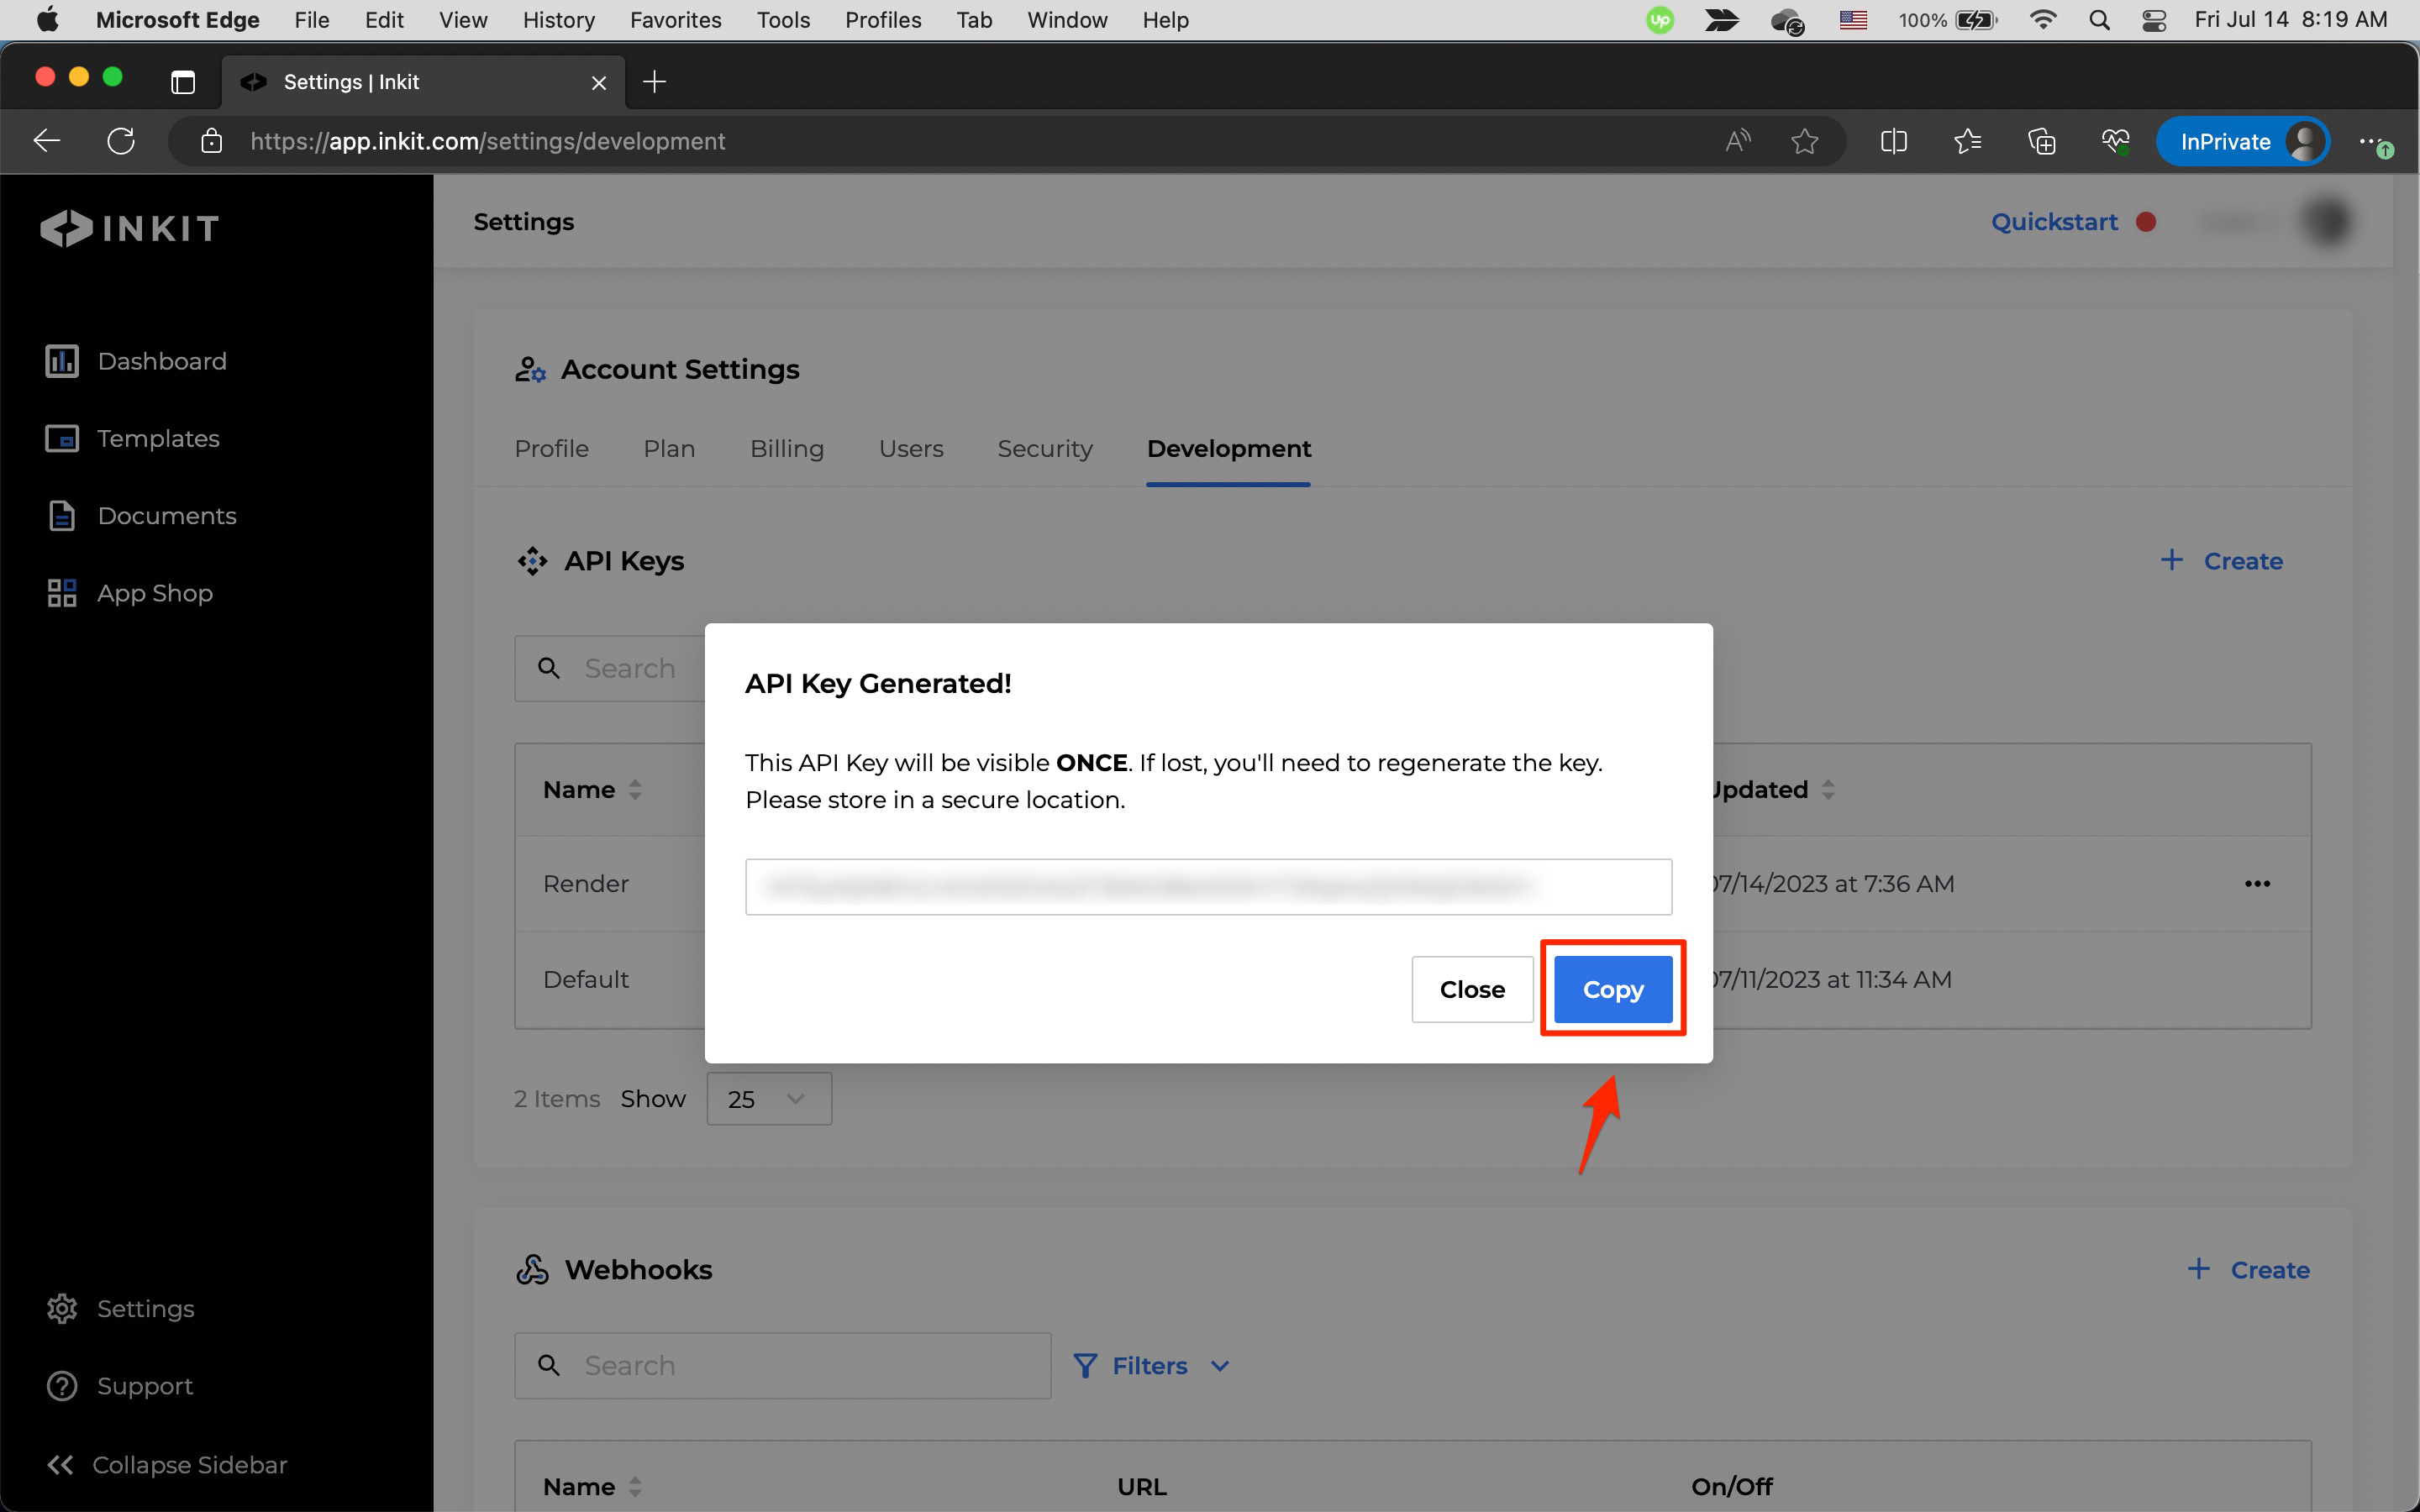This screenshot has width=2420, height=1512.
Task: Click the Copy button in dialog
Action: 1612,989
